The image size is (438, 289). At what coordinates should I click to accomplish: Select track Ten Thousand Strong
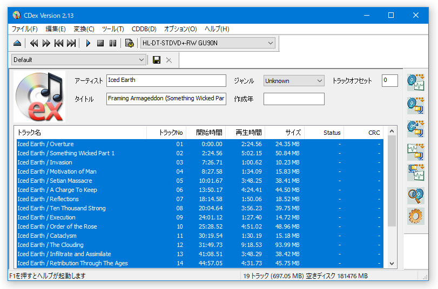coord(200,208)
